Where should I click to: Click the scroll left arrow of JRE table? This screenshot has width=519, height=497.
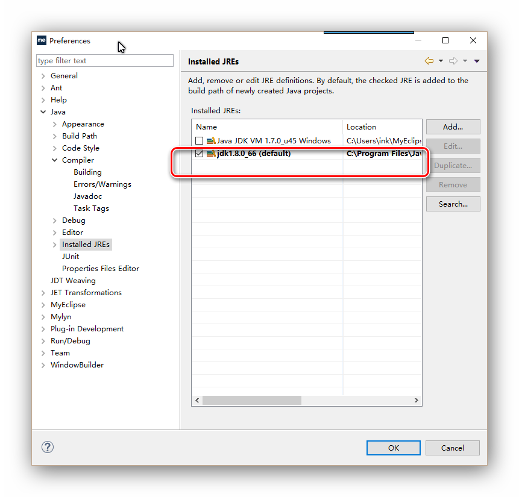(x=197, y=401)
